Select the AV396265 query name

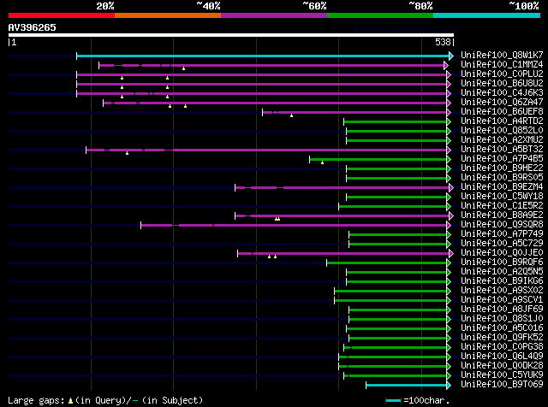pos(33,27)
